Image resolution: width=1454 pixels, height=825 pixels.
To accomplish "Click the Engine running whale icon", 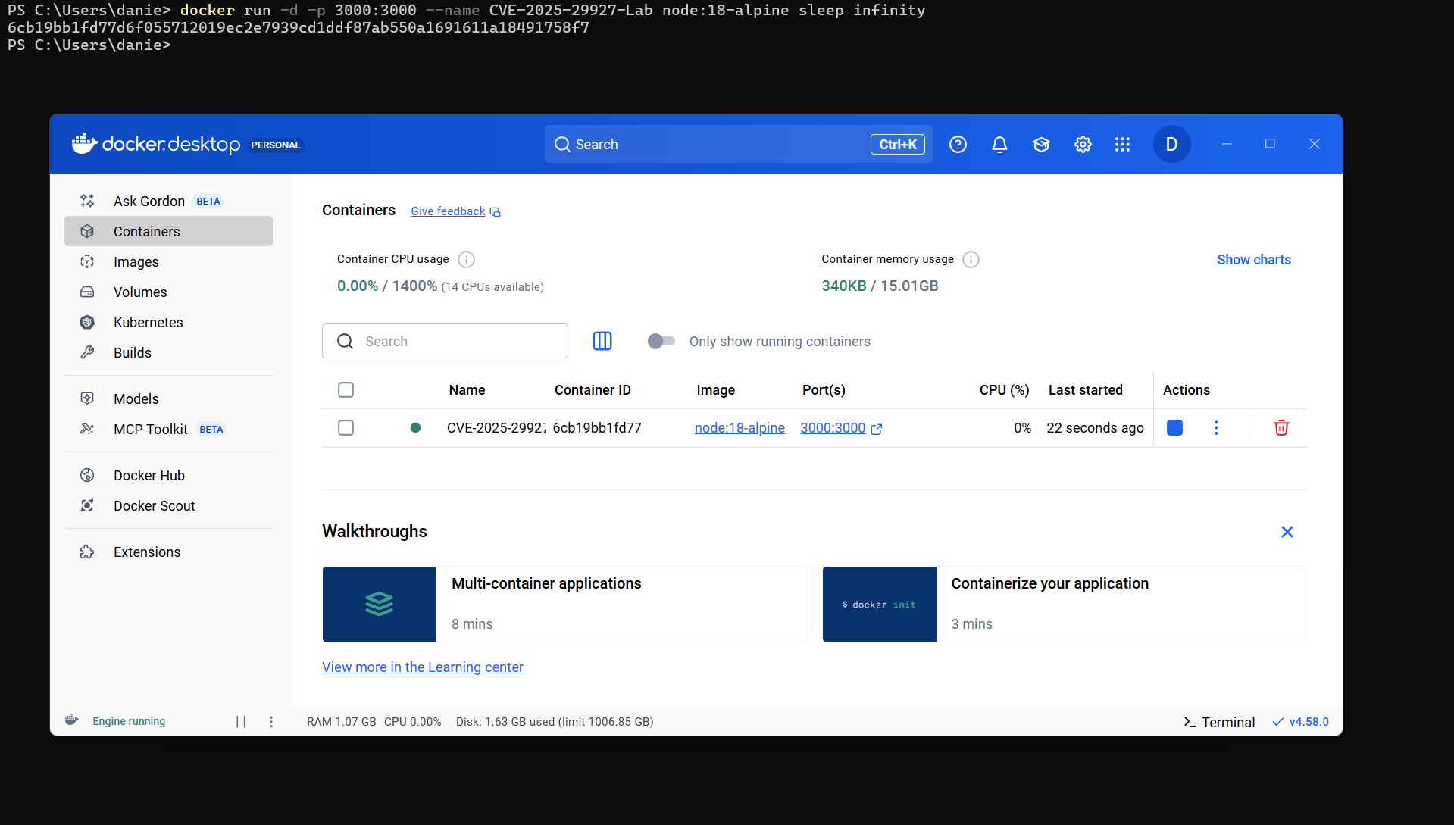I will (x=72, y=720).
